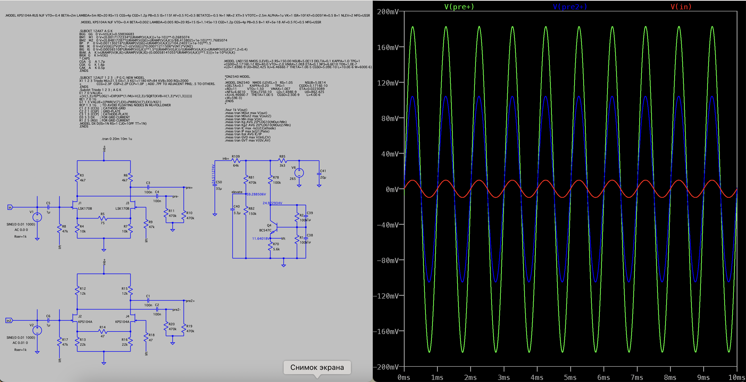Click the green V(pre+) trace label
746x382 pixels.
pyautogui.click(x=459, y=7)
